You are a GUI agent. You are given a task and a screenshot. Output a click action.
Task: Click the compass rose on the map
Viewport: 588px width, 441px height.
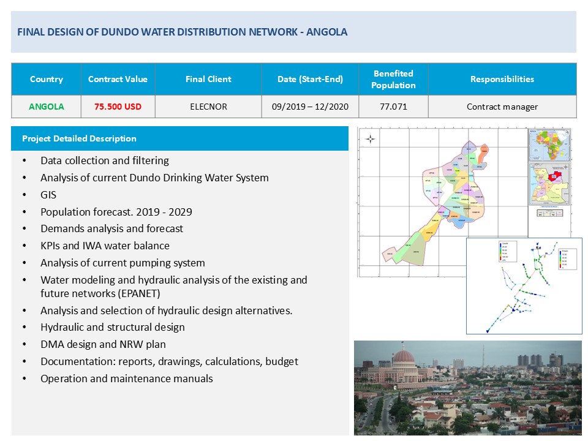(x=370, y=139)
